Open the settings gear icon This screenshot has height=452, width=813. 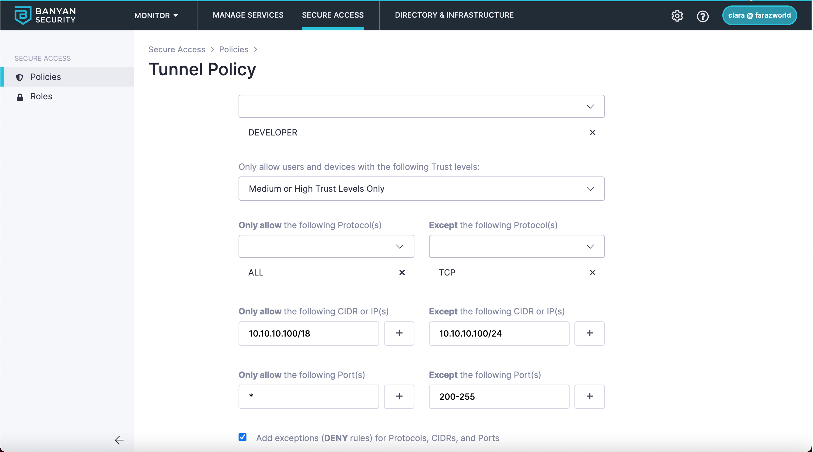[x=677, y=16]
